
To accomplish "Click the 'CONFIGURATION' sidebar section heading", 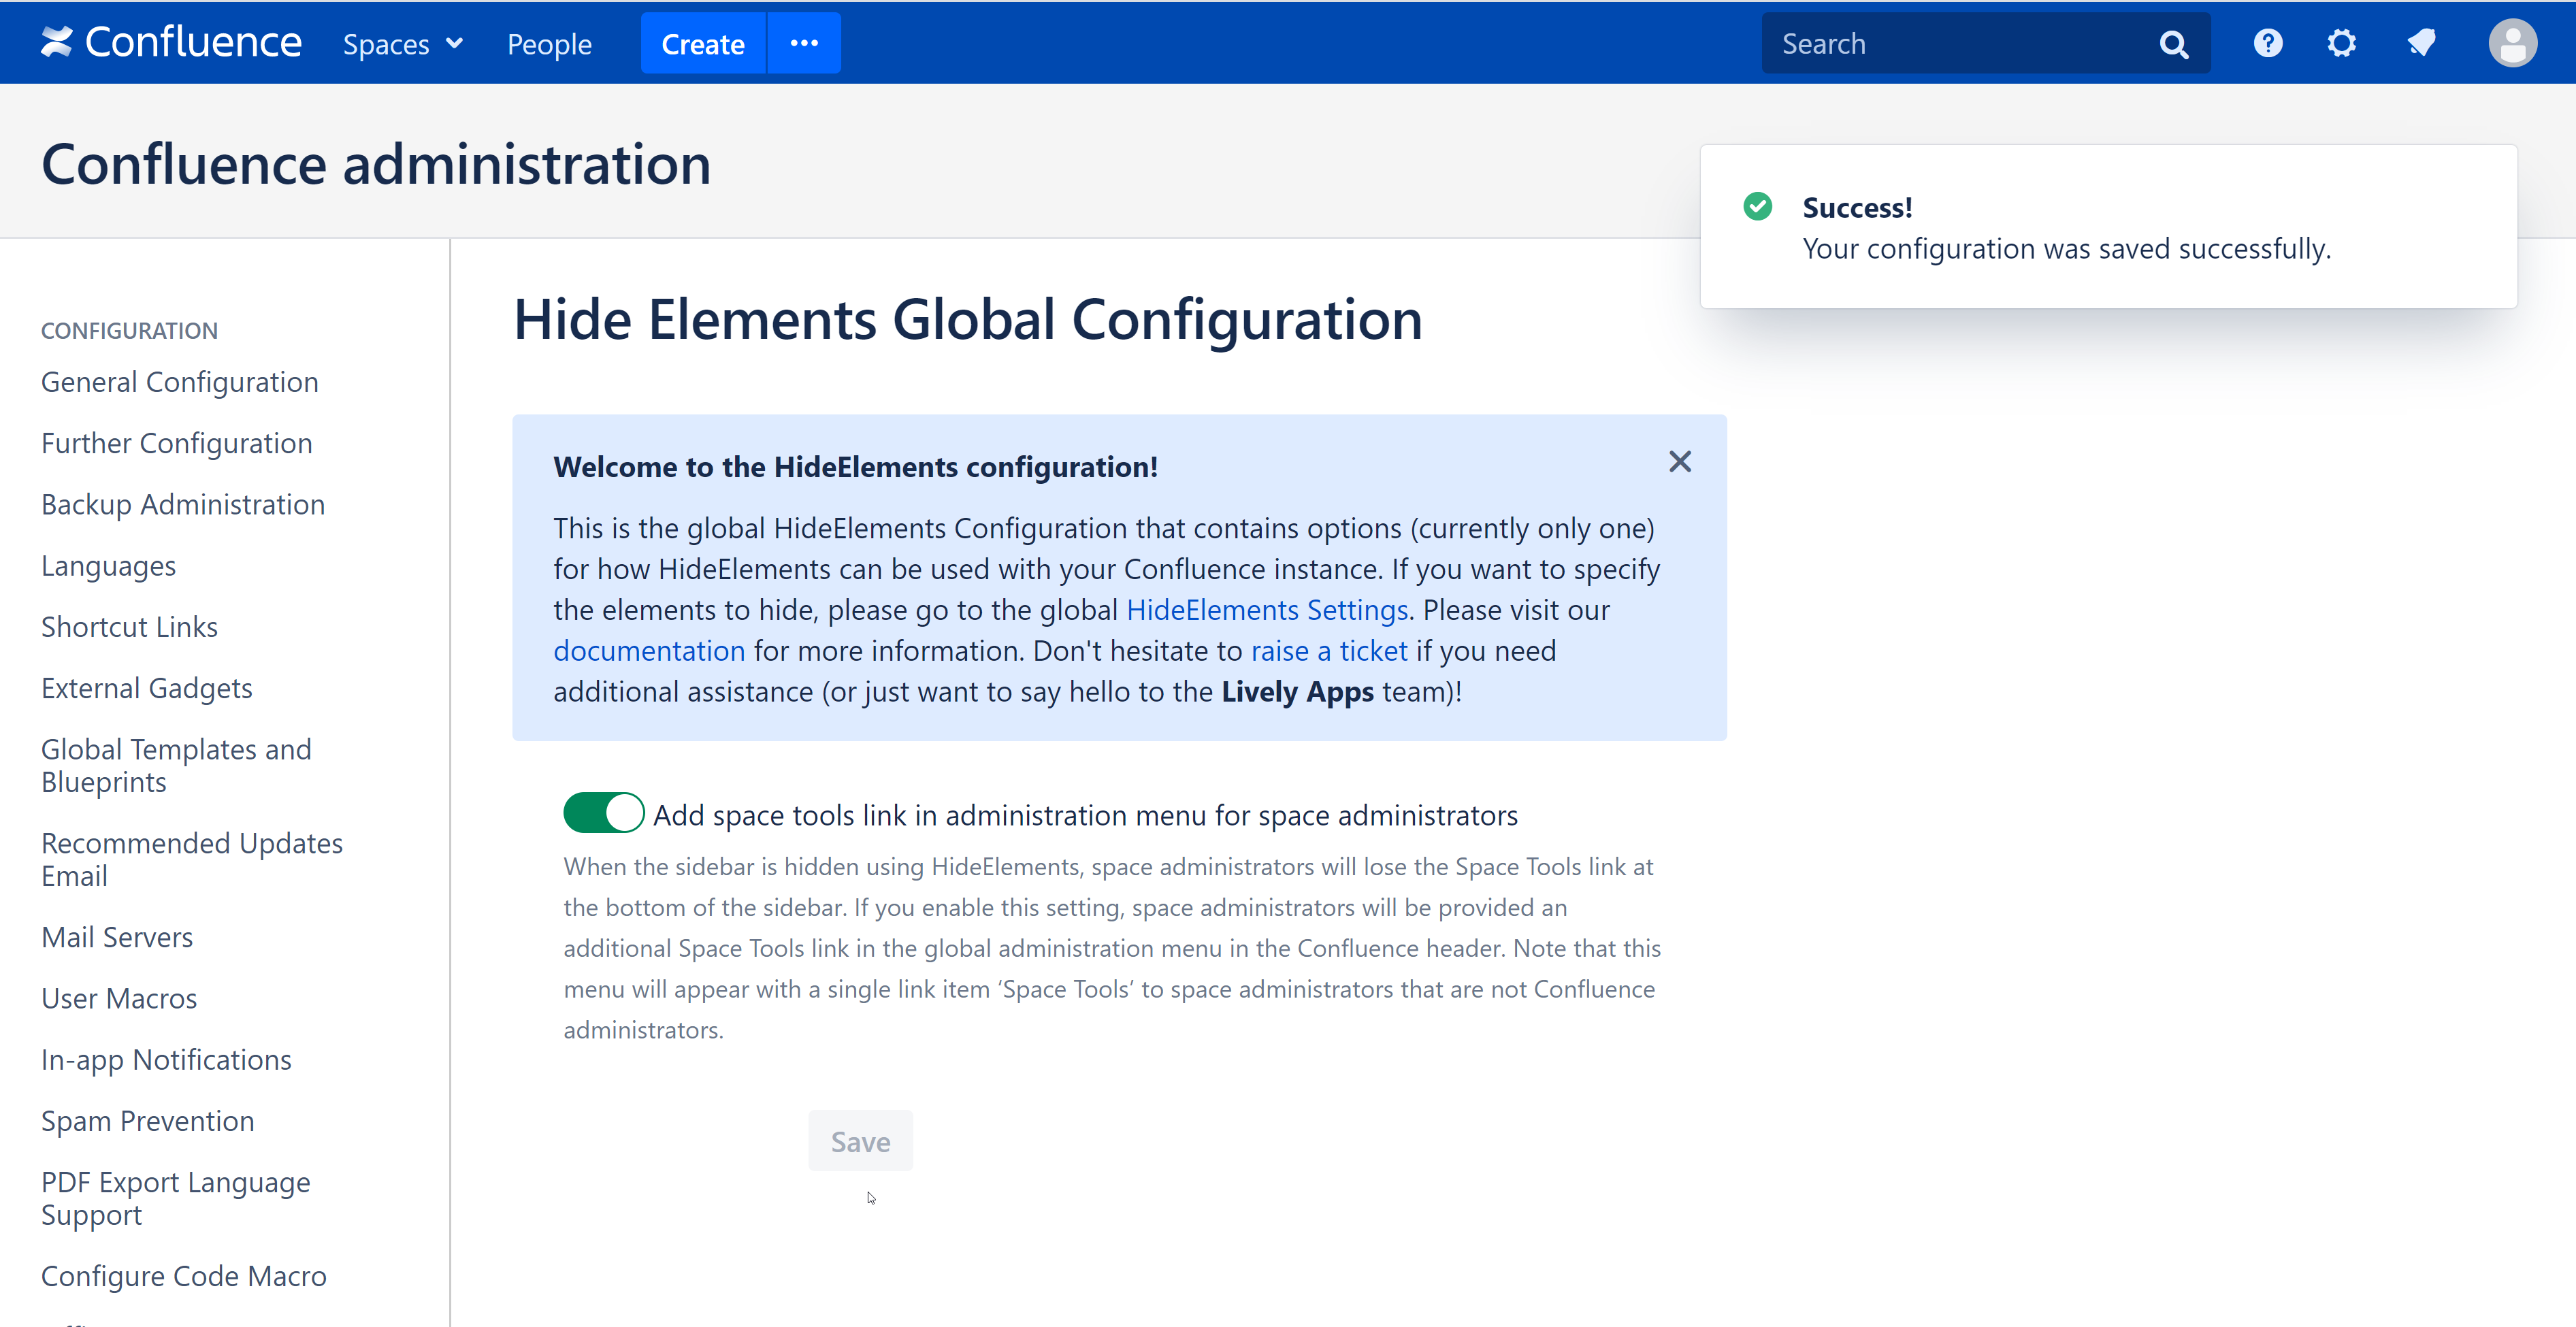I will [129, 331].
